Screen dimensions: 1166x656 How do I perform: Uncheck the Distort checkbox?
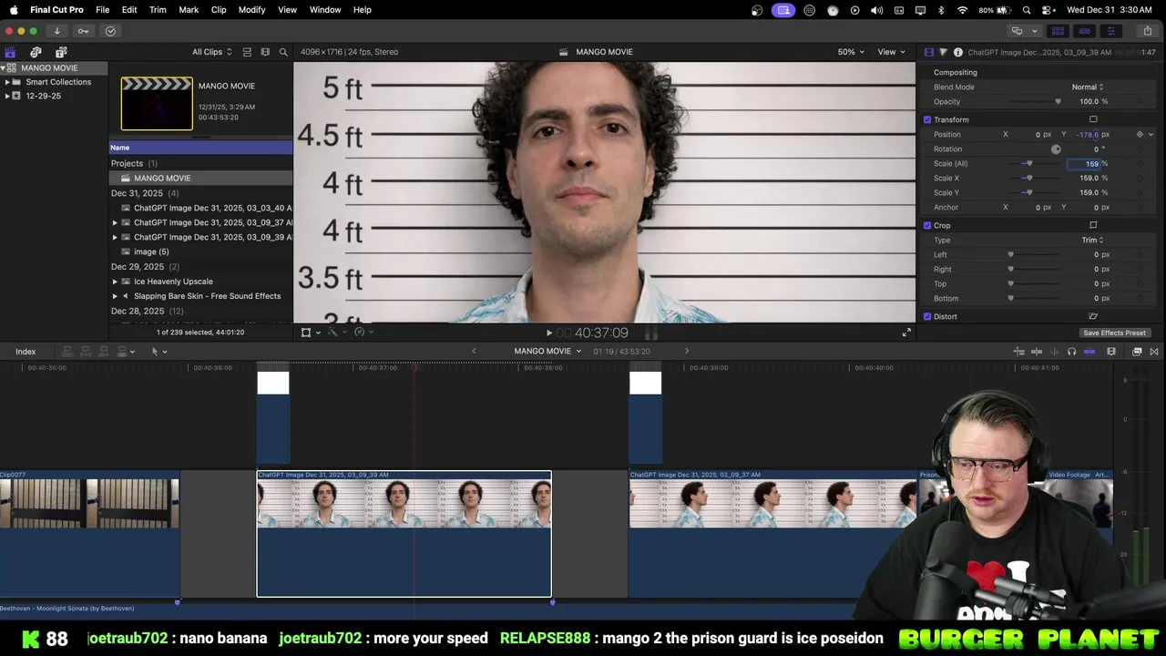pyautogui.click(x=927, y=316)
